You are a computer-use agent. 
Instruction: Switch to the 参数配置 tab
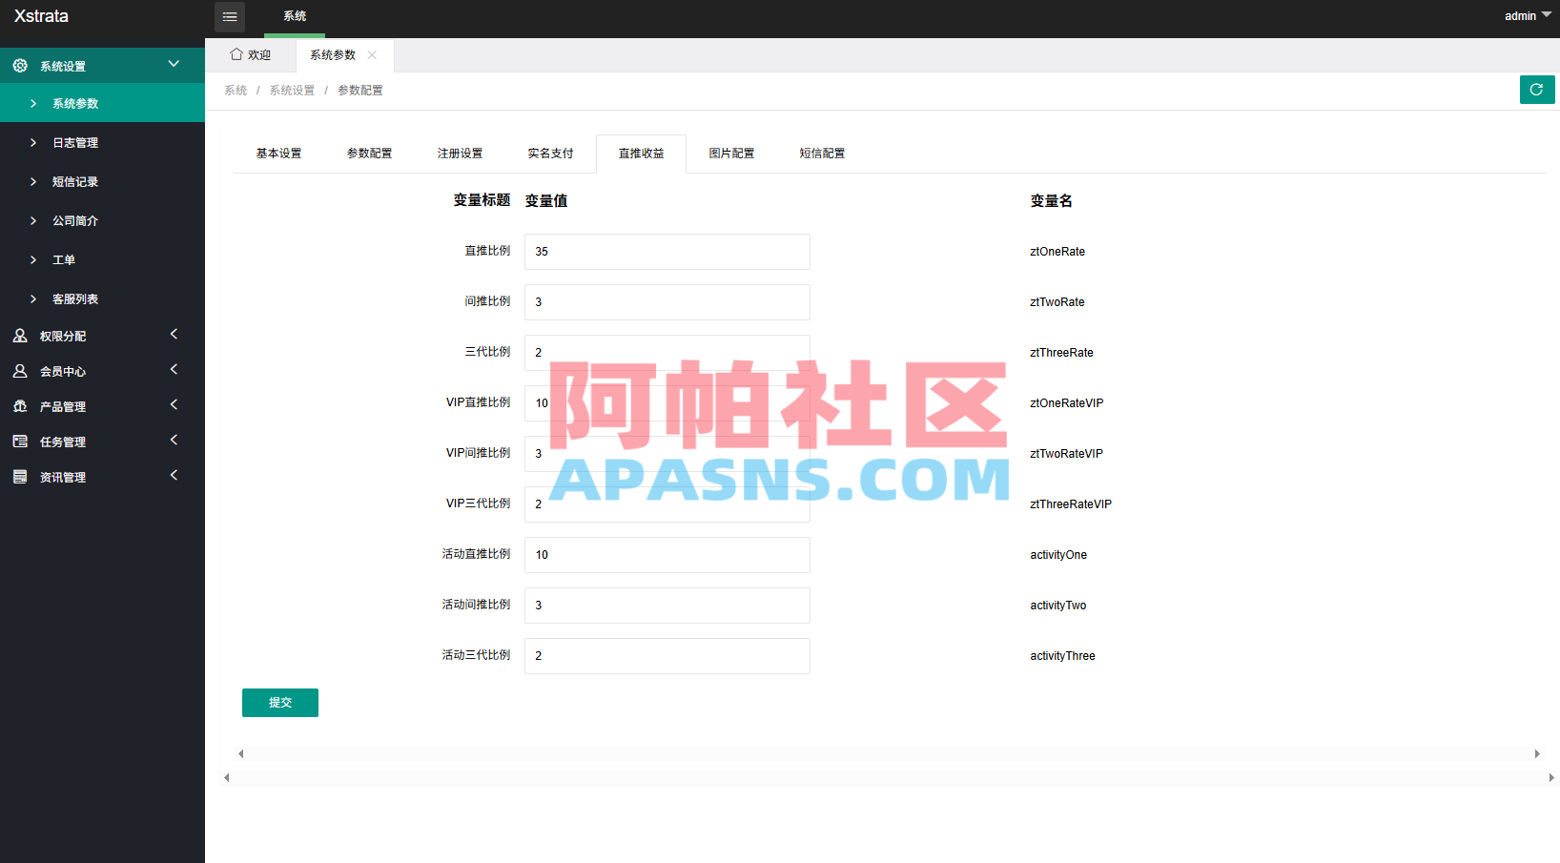[x=369, y=154]
